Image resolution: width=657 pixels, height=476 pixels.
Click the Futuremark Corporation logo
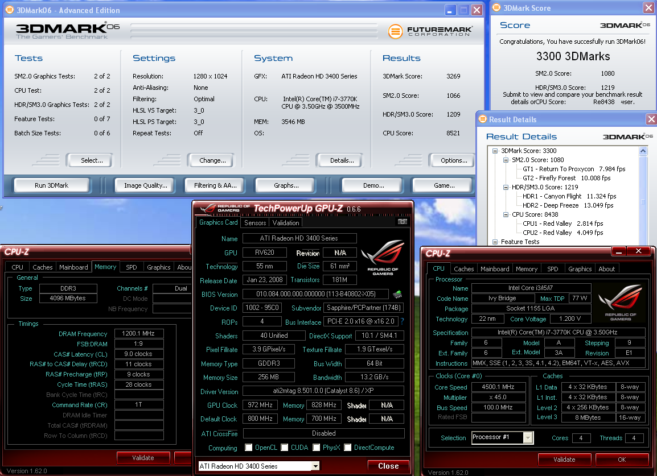(430, 31)
